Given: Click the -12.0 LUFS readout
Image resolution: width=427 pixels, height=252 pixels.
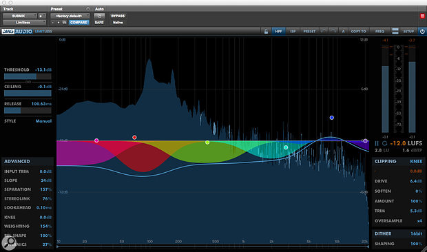Looking at the screenshot, I should [406, 143].
